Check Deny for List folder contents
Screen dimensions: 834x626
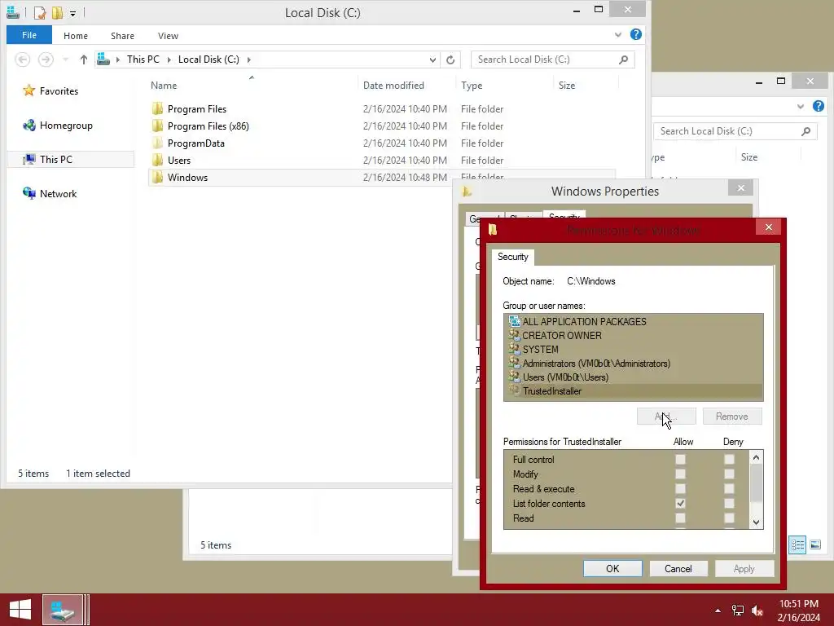729,503
